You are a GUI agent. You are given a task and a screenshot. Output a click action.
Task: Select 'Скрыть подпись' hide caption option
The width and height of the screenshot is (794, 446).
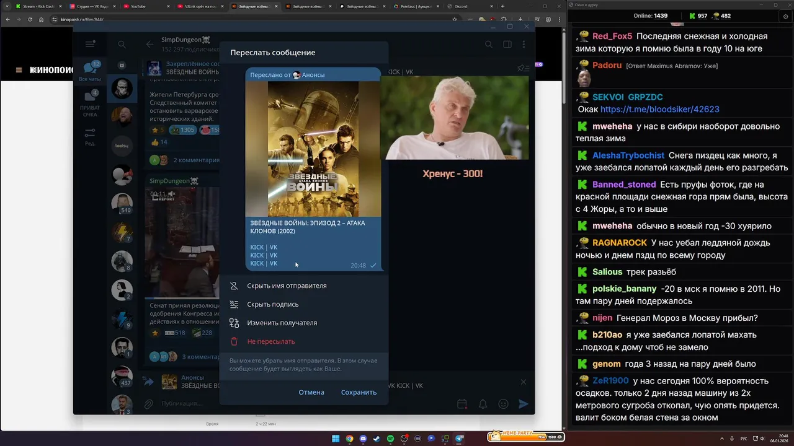(304, 304)
